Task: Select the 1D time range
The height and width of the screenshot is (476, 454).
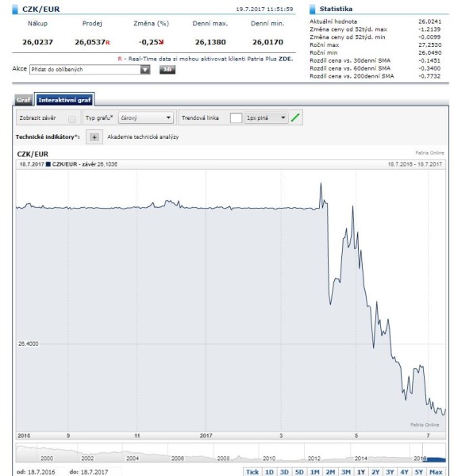Action: pos(269,472)
